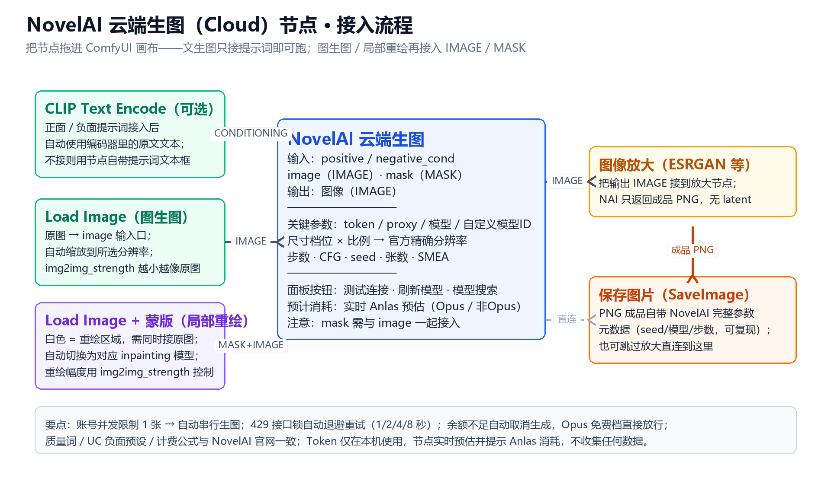The image size is (831, 484).
Task: Select the central "NovelAI 云端生图" node heading
Action: click(356, 139)
